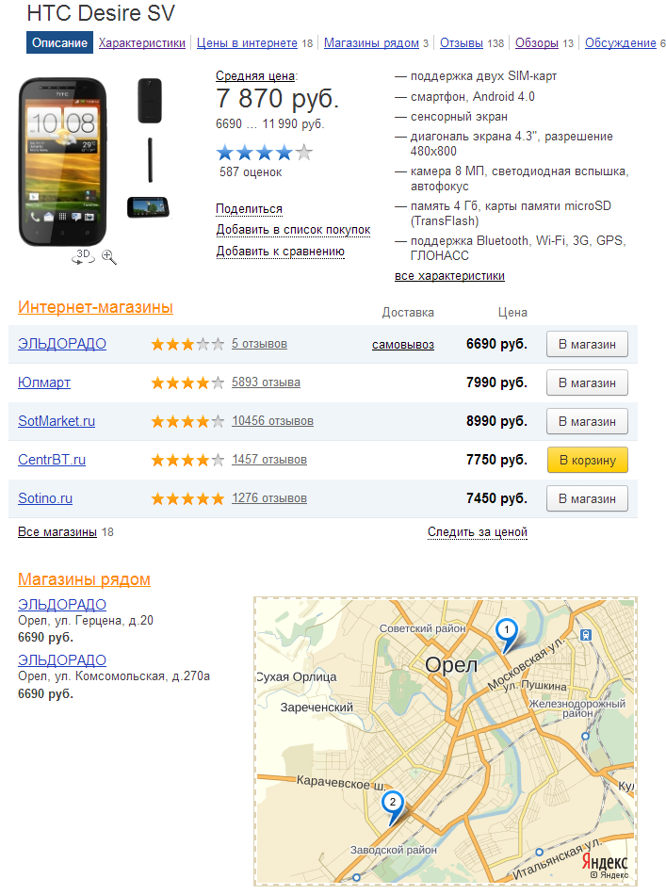This screenshot has height=895, width=666.
Task: Open 10456 отзывов for SotMarket.ru
Action: click(272, 421)
